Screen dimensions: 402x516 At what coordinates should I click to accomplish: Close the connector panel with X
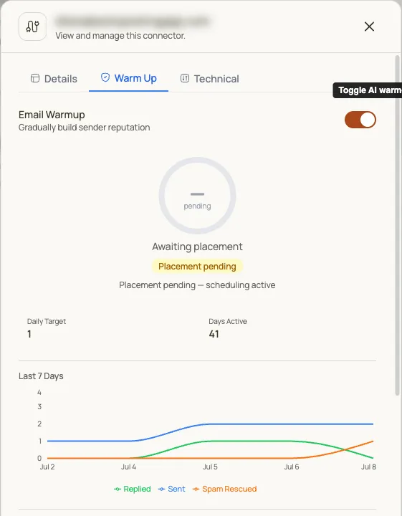[369, 27]
